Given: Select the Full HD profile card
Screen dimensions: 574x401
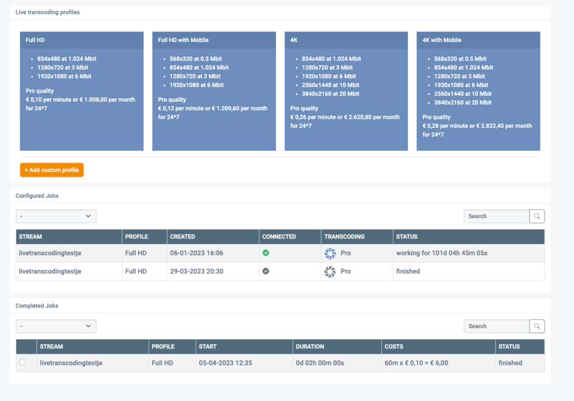Looking at the screenshot, I should [x=81, y=90].
